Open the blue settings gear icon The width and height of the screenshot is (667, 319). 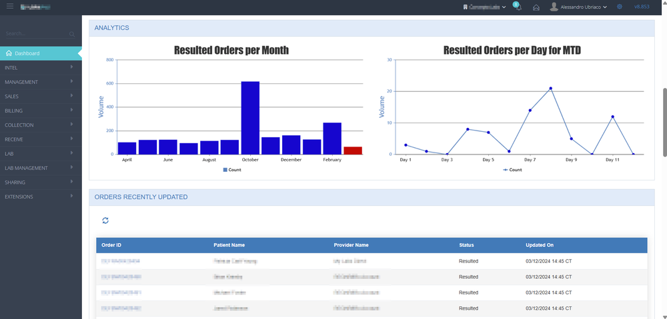620,7
